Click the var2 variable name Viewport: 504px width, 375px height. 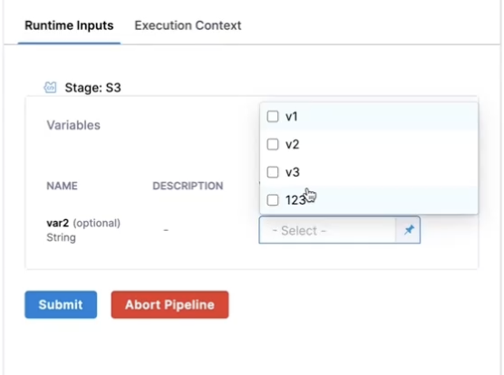coord(57,223)
